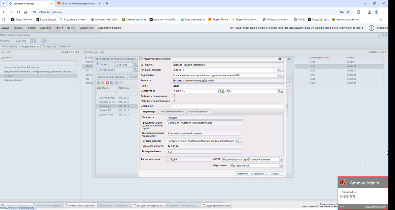The width and height of the screenshot is (395, 210).
Task: Bookmark this page with the star icon
Action: 348,12
